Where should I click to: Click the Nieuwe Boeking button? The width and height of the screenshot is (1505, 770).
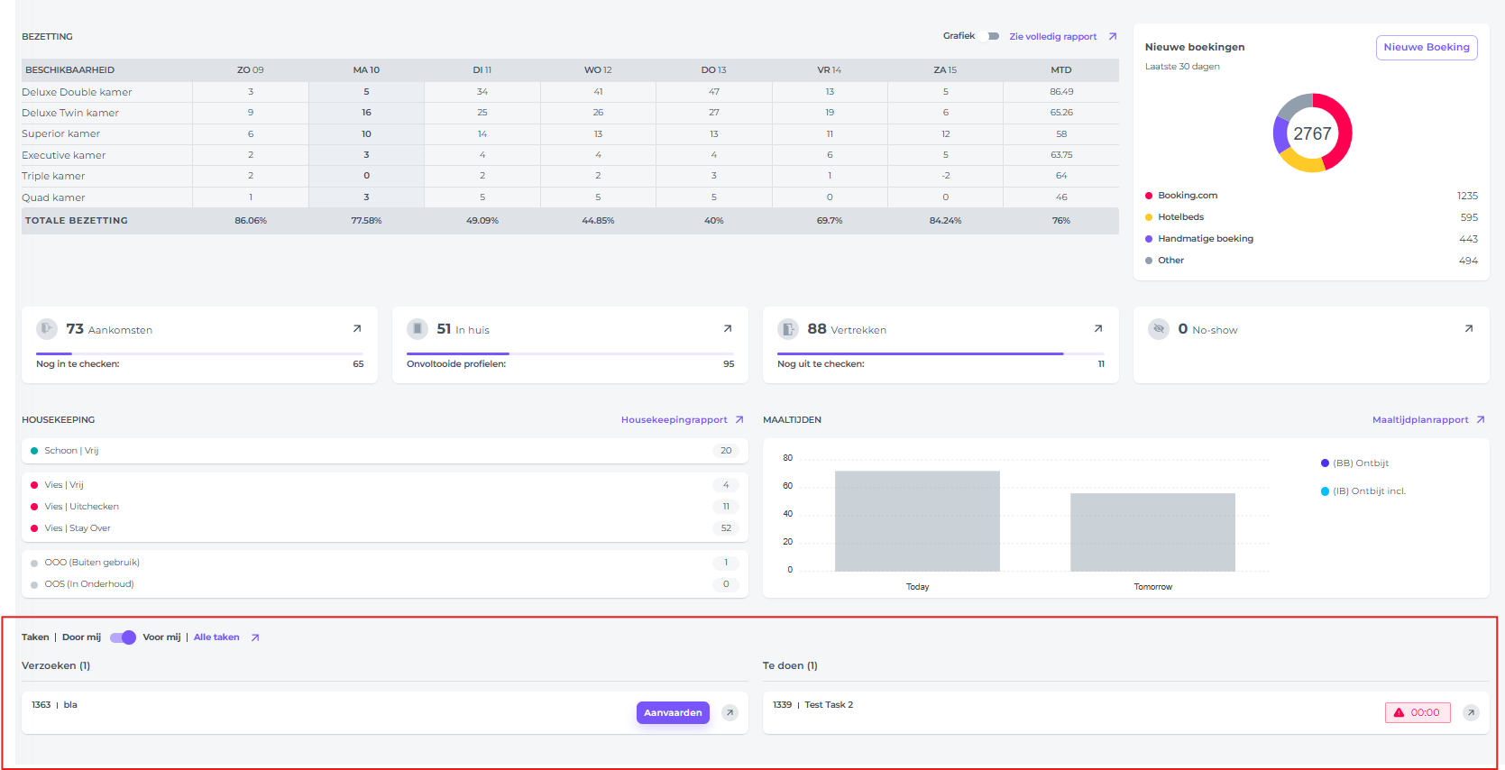pos(1426,48)
